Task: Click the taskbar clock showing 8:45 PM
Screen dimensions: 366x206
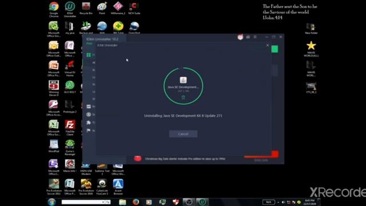Action: (310, 202)
